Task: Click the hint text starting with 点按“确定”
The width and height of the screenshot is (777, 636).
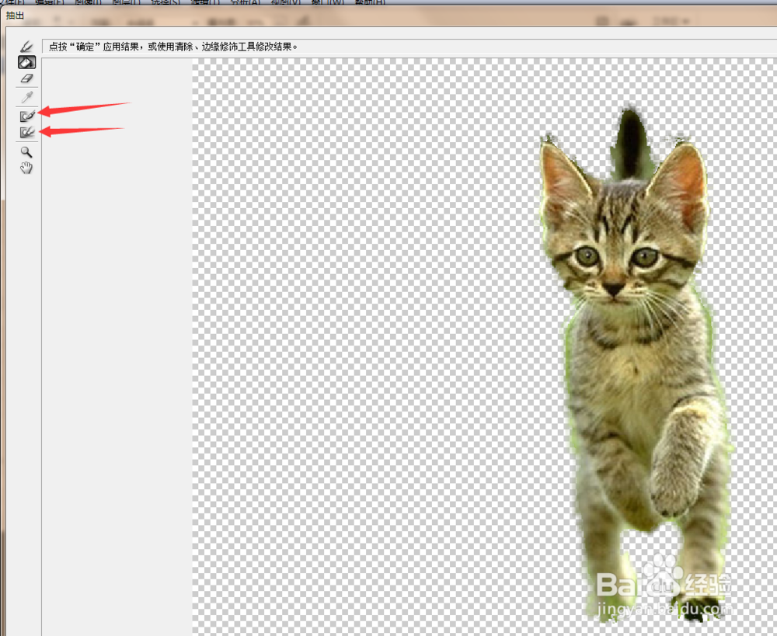Action: click(x=173, y=47)
